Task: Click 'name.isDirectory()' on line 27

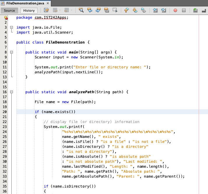Action: point(85,147)
